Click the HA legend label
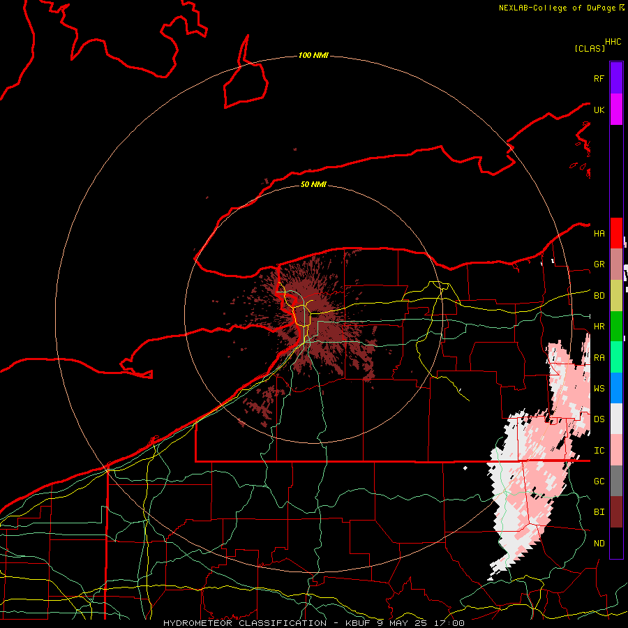 [x=599, y=234]
